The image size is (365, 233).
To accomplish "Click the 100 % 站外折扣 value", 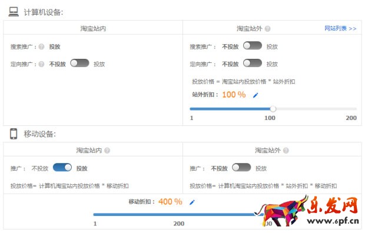I will (x=234, y=95).
